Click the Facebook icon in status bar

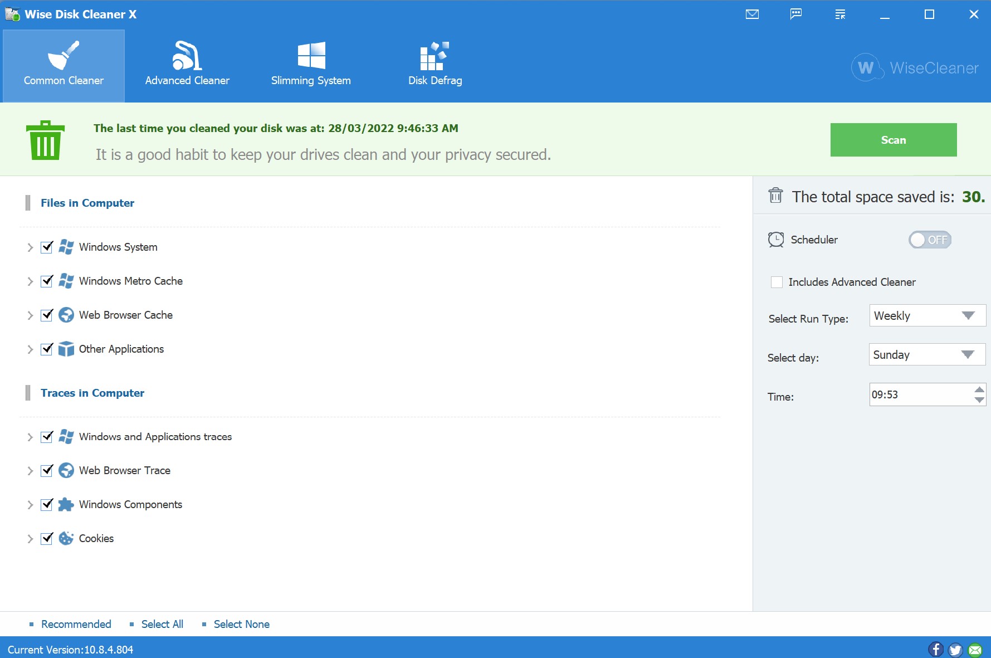[x=936, y=649]
